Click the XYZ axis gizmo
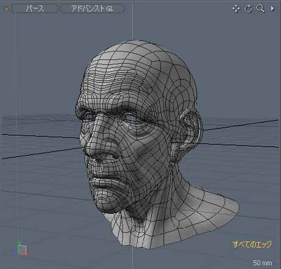This screenshot has width=281, height=269. point(21,249)
